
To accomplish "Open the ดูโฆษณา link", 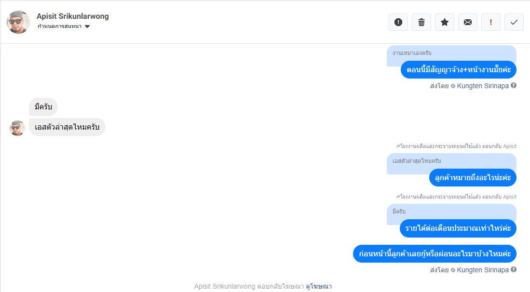I will pyautogui.click(x=319, y=286).
